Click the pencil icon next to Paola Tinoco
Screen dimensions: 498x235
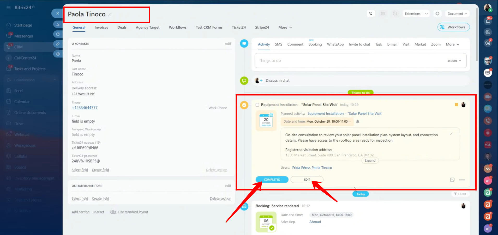110,15
